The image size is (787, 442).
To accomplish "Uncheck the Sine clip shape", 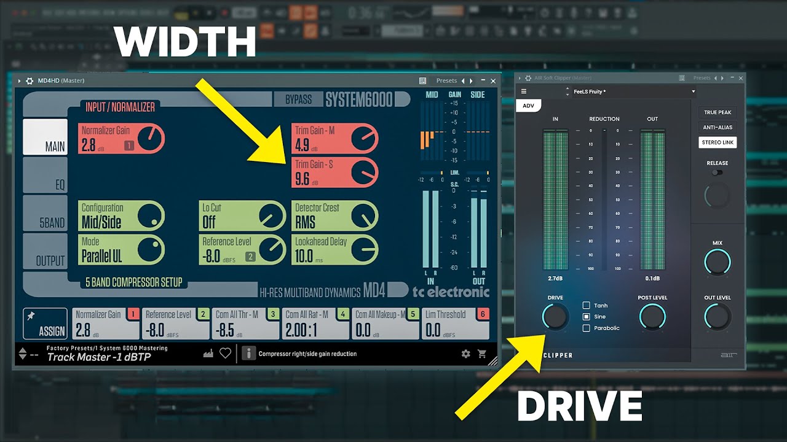I will (587, 317).
